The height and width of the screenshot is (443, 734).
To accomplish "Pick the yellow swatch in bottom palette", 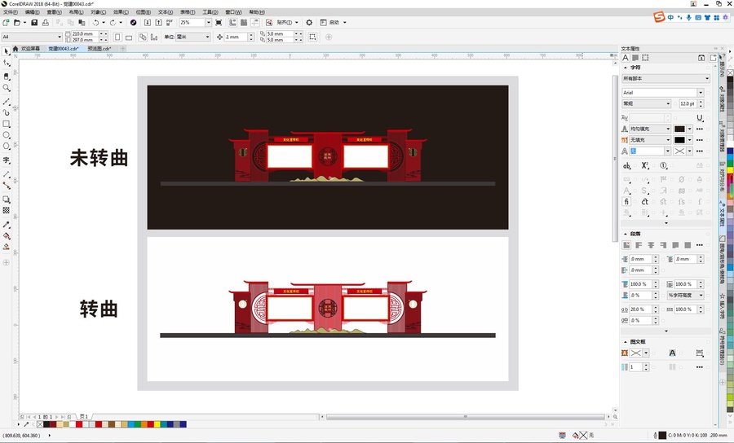I will 157,424.
